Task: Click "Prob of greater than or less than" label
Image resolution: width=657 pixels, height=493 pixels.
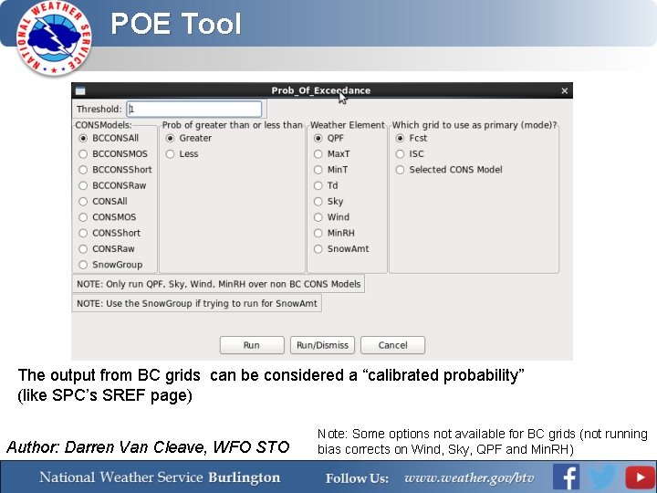Action: point(232,125)
